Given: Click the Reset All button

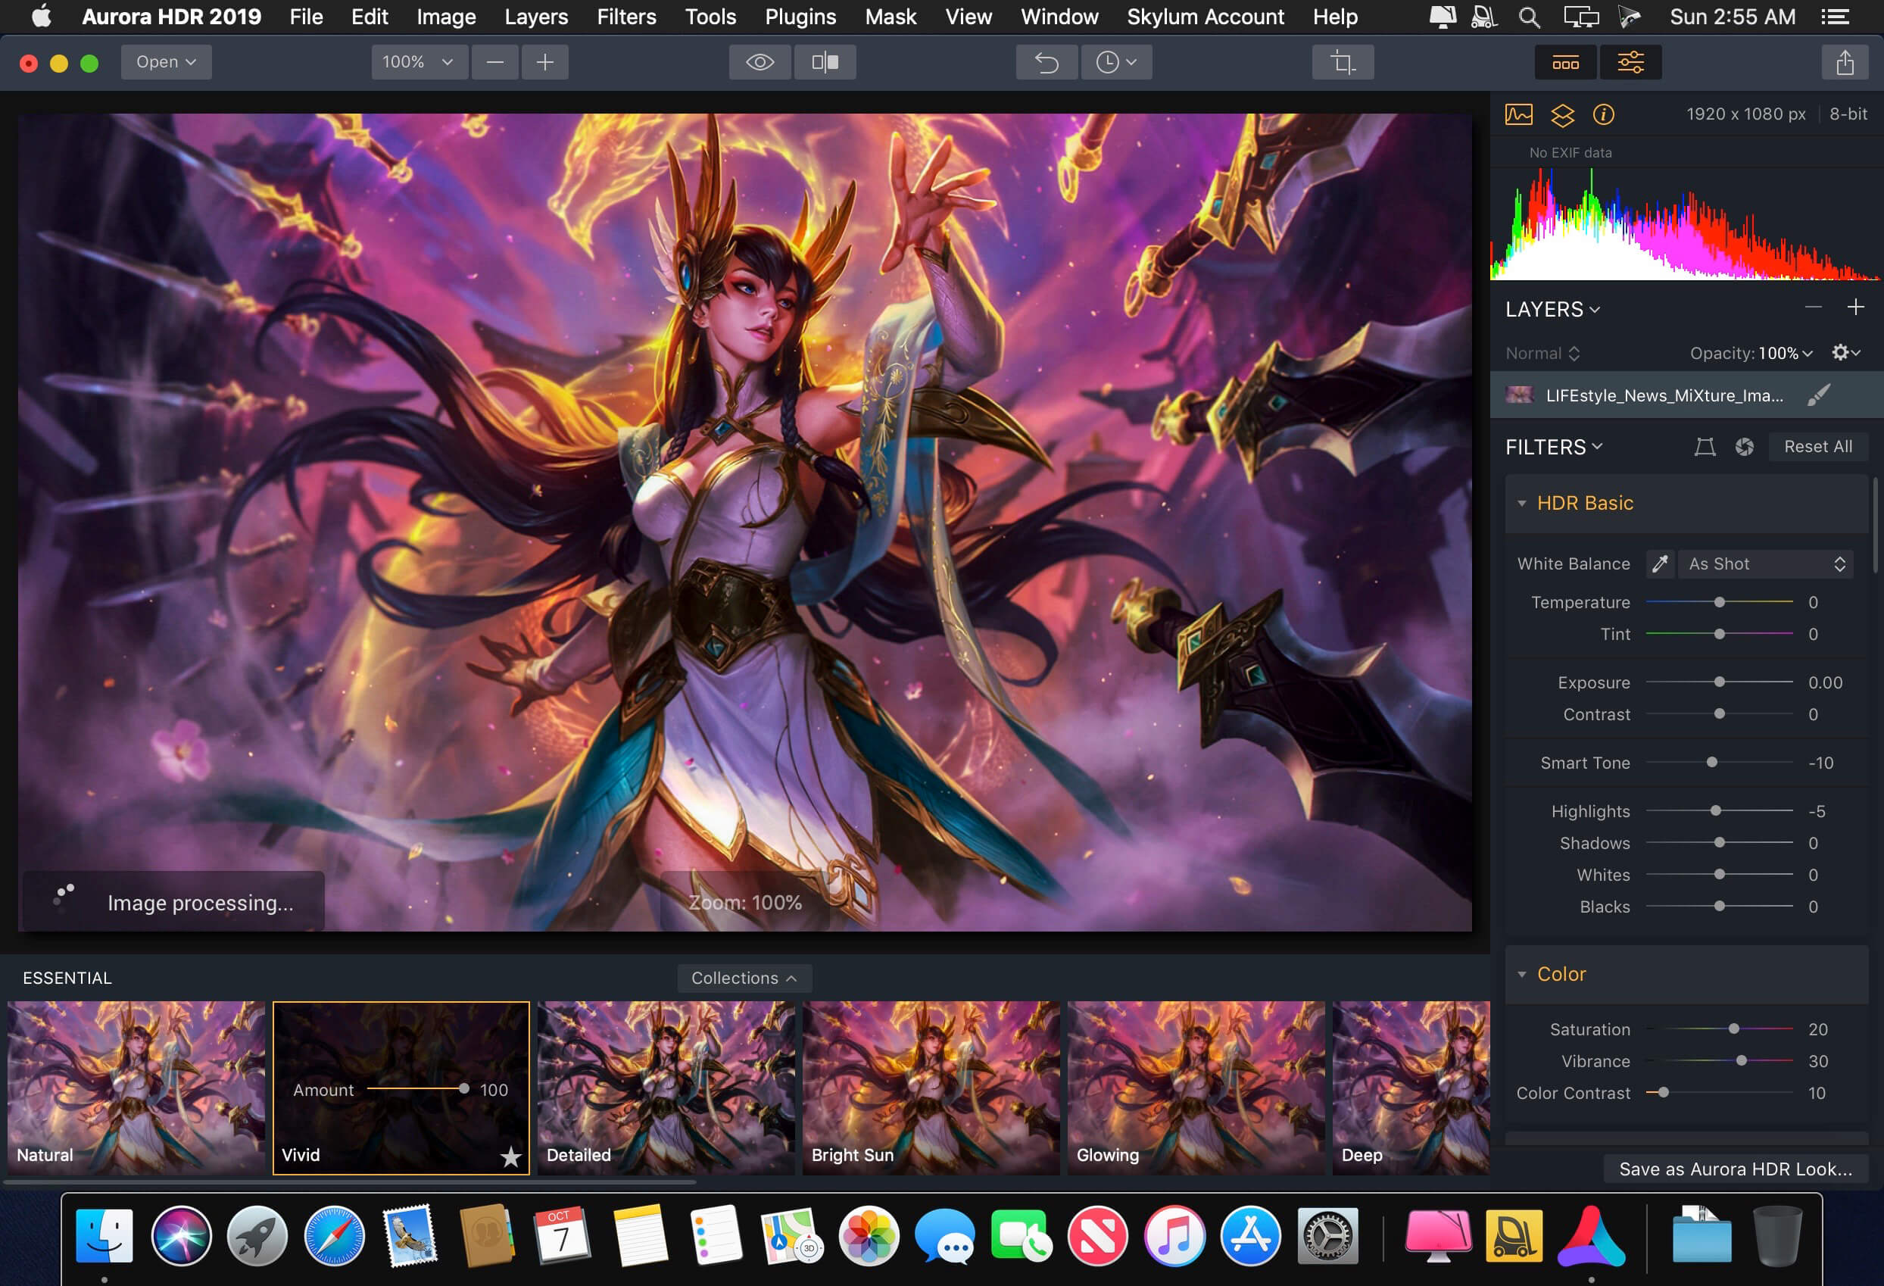Looking at the screenshot, I should pos(1817,447).
